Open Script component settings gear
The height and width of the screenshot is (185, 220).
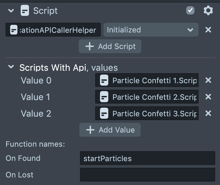tap(208, 11)
